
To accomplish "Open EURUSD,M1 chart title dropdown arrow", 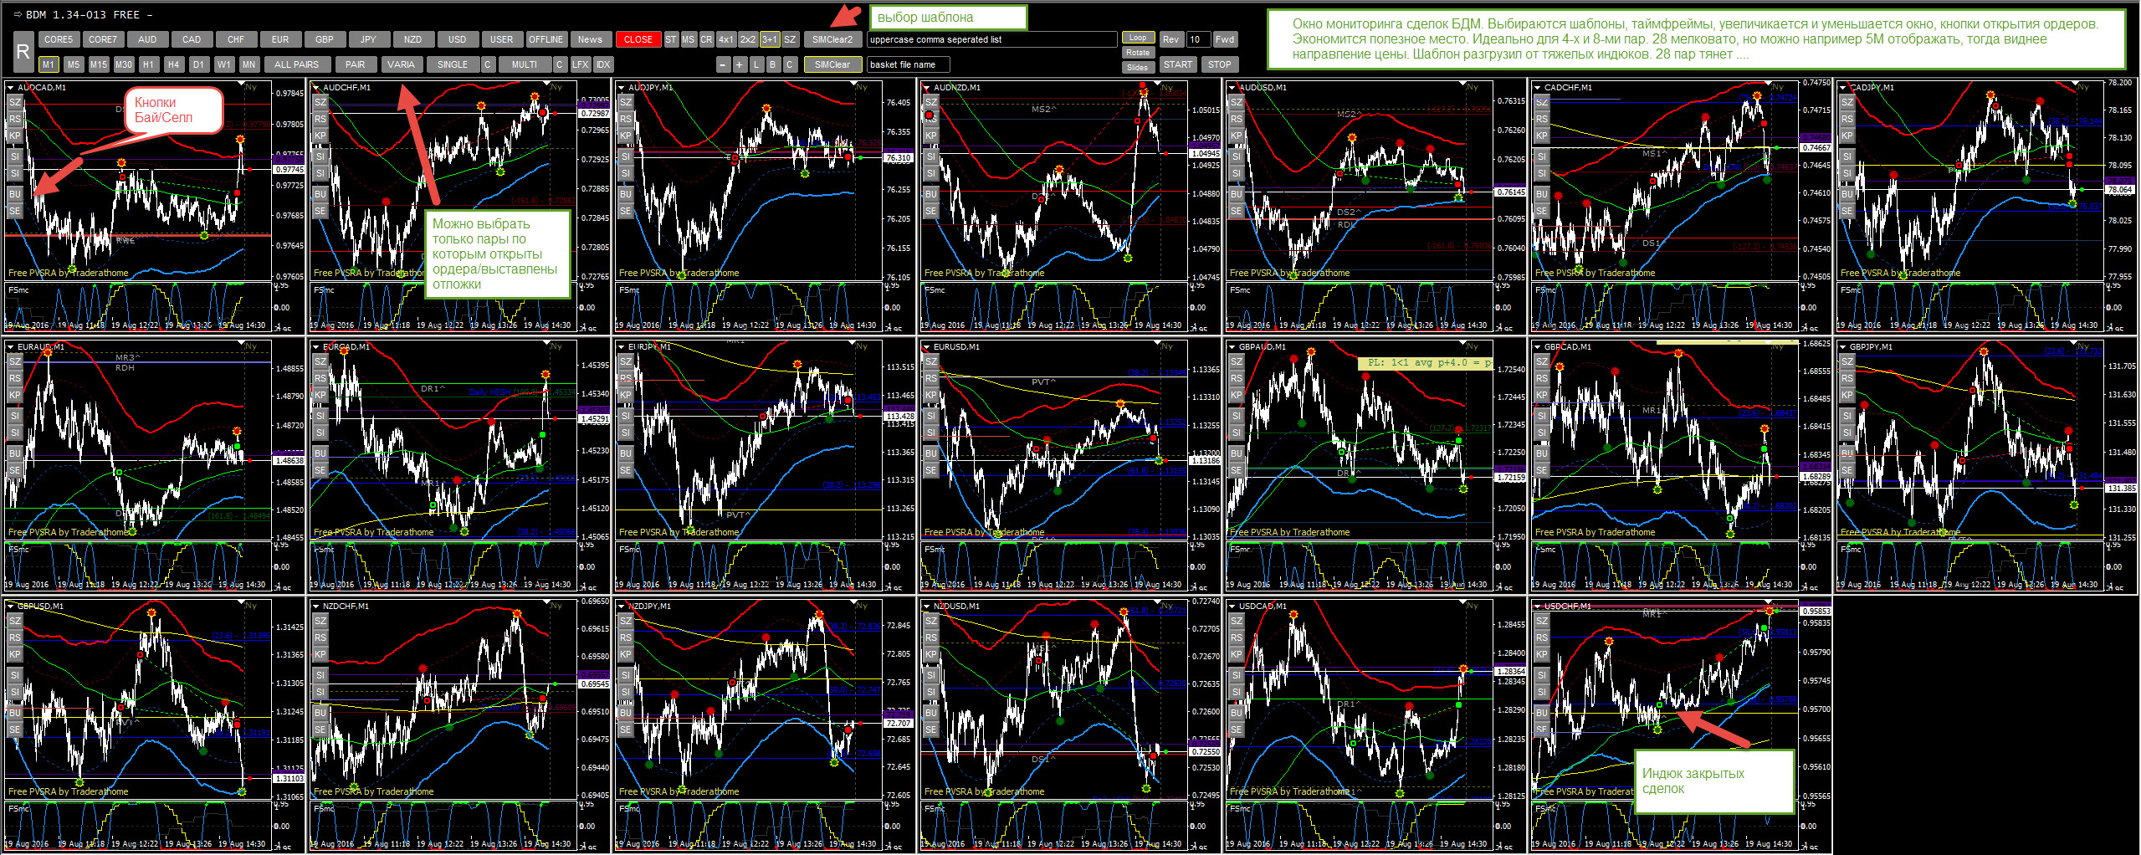I will click(926, 346).
